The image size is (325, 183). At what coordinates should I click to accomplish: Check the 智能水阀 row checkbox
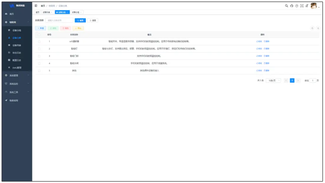(x=39, y=63)
